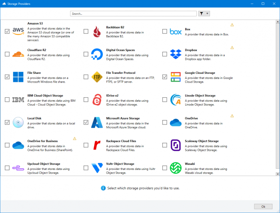Viewport: 280px width, 213px height.
Task: Click the Backblaze B2 flame icon
Action: point(97,31)
